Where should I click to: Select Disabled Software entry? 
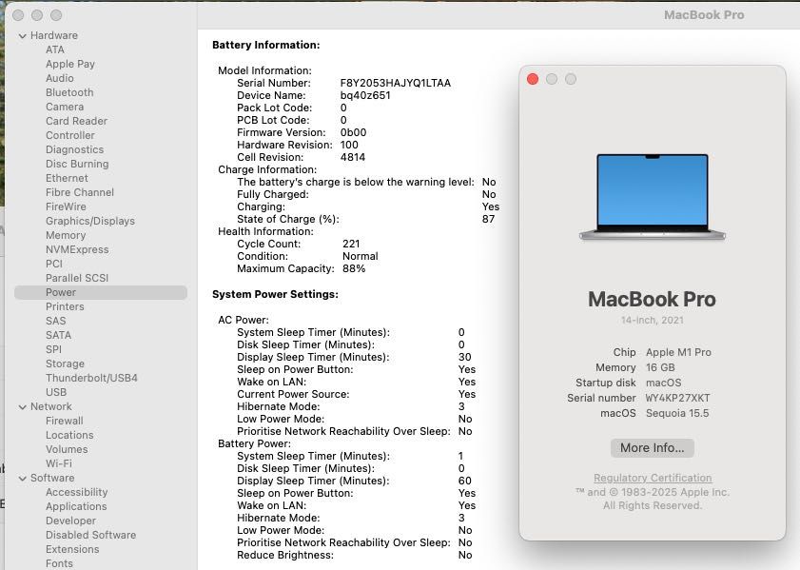[90, 536]
